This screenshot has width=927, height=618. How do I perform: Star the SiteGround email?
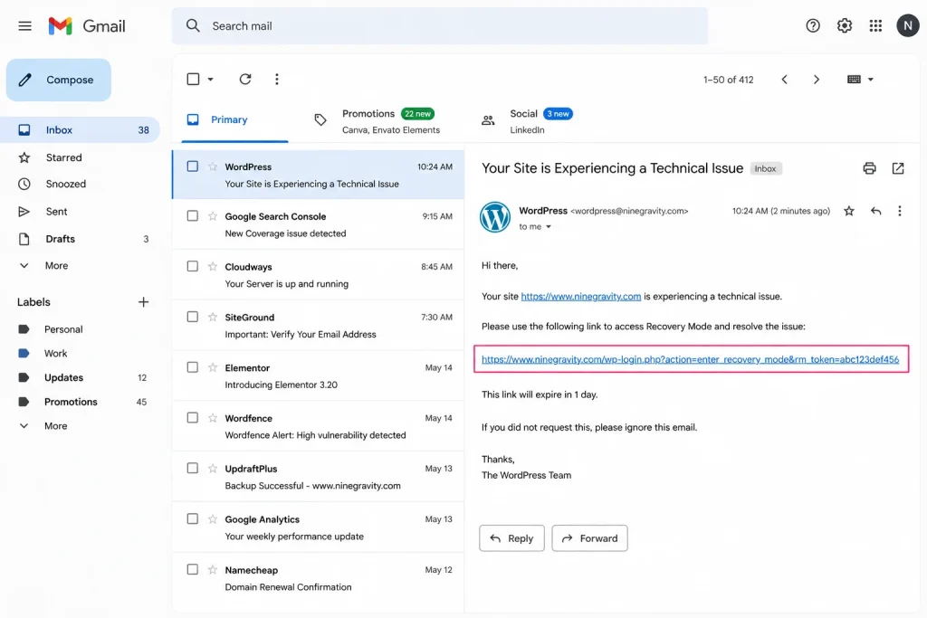pyautogui.click(x=213, y=318)
